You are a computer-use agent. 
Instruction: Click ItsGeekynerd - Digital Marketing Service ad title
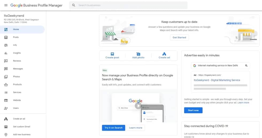(217, 80)
